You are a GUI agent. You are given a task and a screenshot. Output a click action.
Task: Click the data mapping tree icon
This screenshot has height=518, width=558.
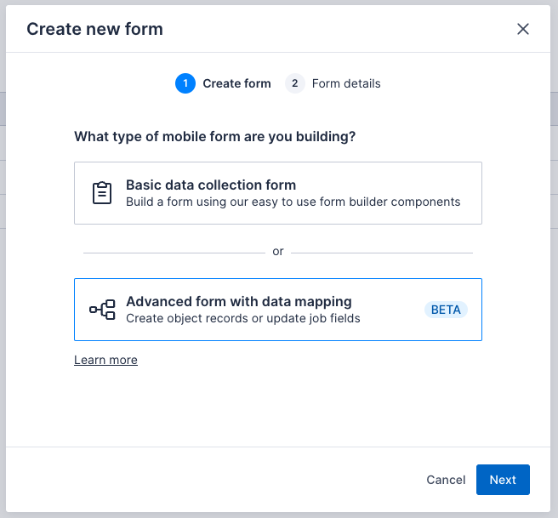[x=102, y=310]
